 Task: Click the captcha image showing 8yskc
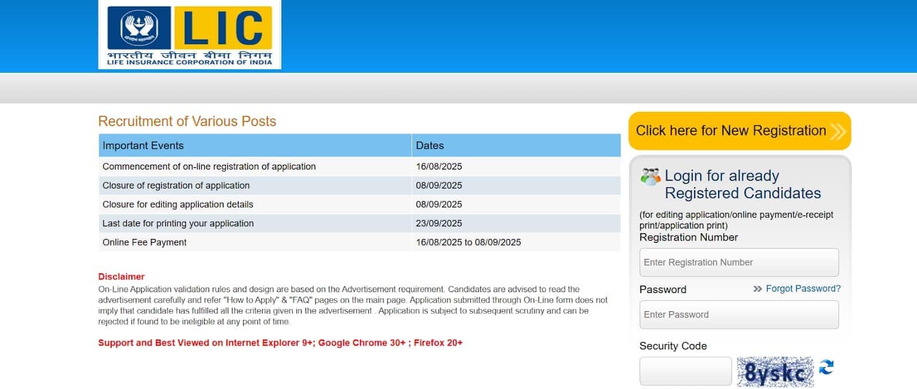click(x=775, y=371)
